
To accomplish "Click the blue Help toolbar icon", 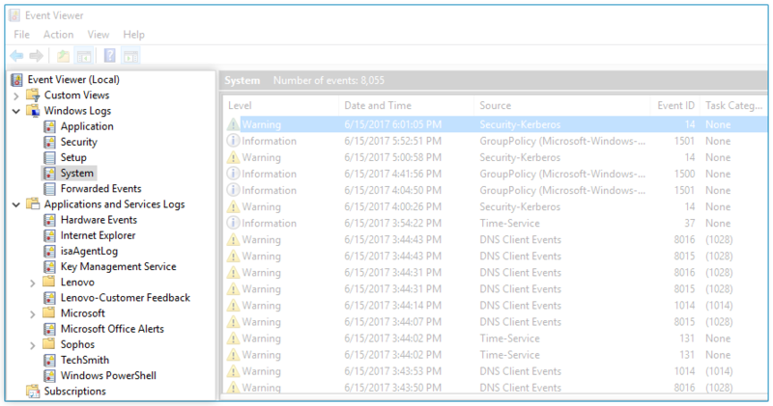I will pyautogui.click(x=109, y=56).
